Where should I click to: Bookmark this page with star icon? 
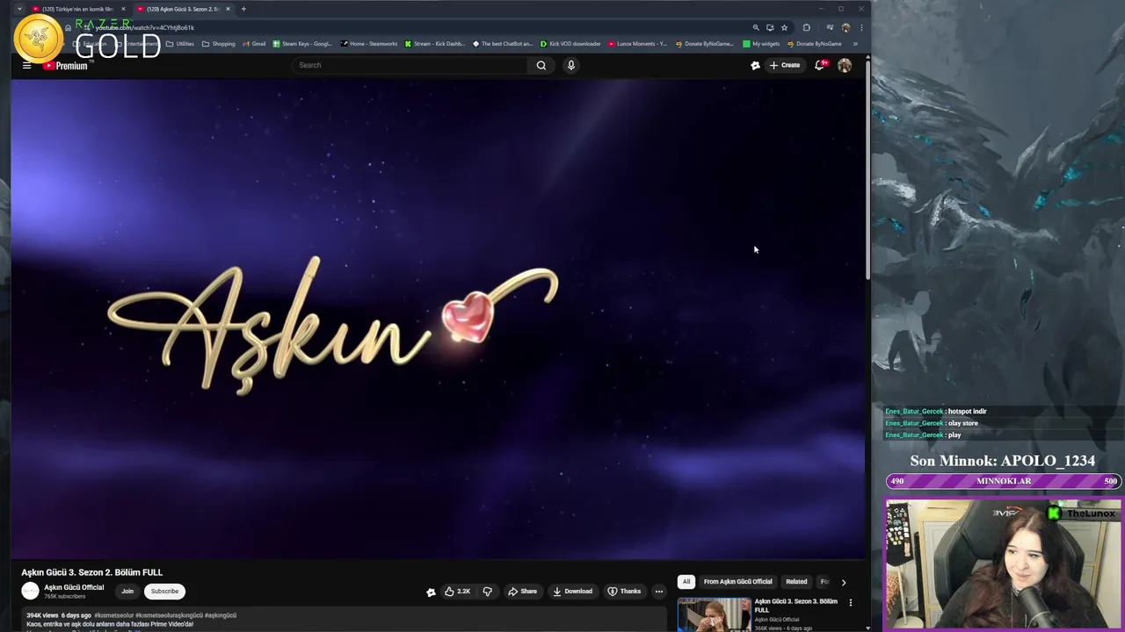click(x=785, y=27)
